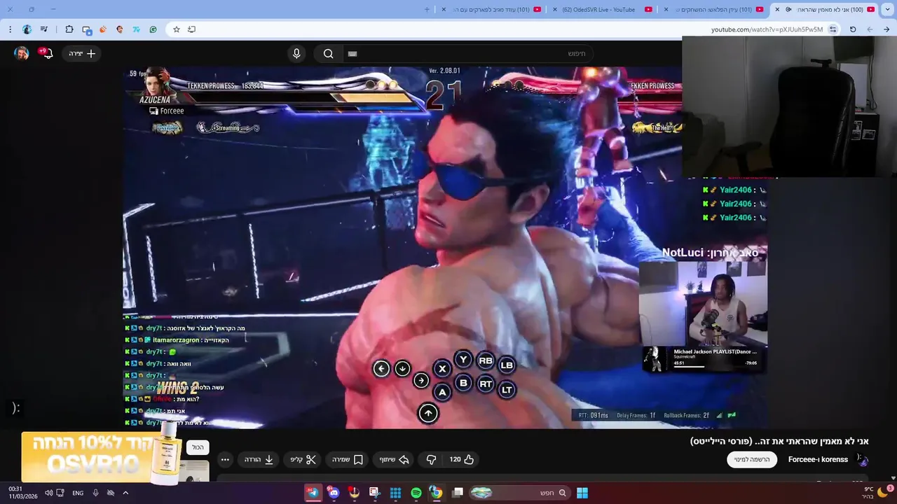Click the Grammarly extension icon
Image resolution: width=897 pixels, height=504 pixels.
tap(153, 29)
